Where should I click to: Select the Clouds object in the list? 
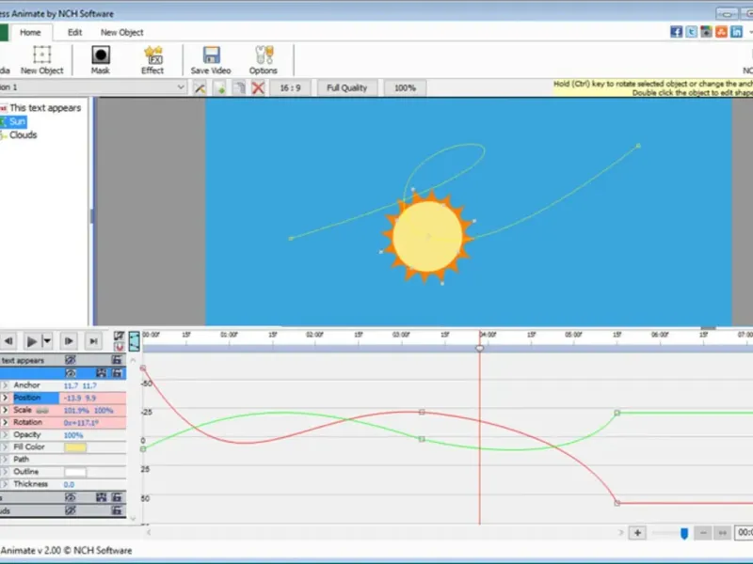pos(23,134)
